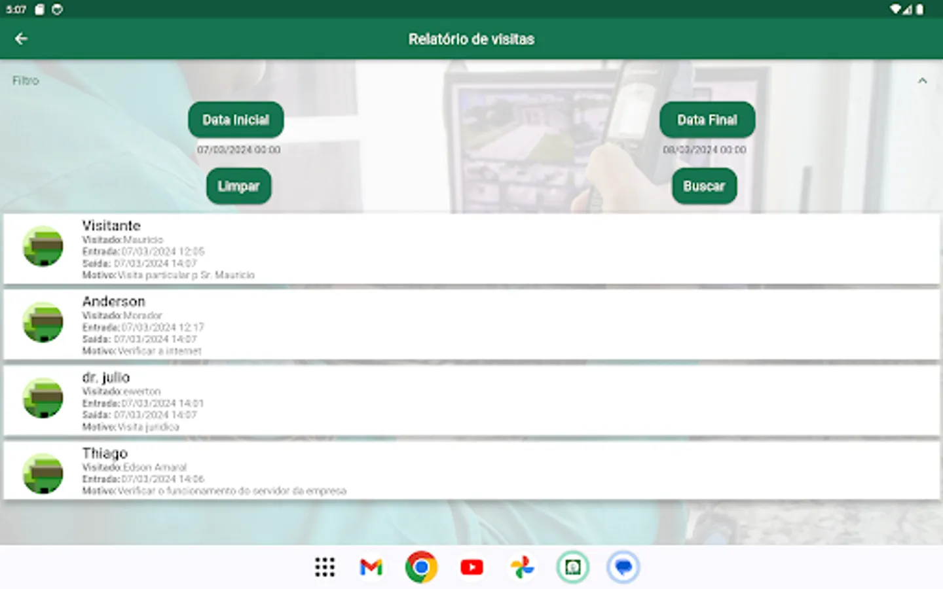Open dr. julio entry avatar photo
The width and height of the screenshot is (943, 589).
43,398
